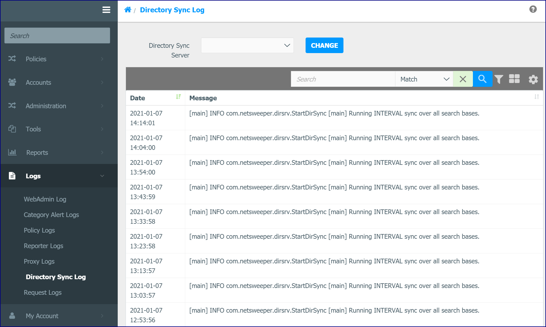Click the Logs document icon

click(x=12, y=176)
